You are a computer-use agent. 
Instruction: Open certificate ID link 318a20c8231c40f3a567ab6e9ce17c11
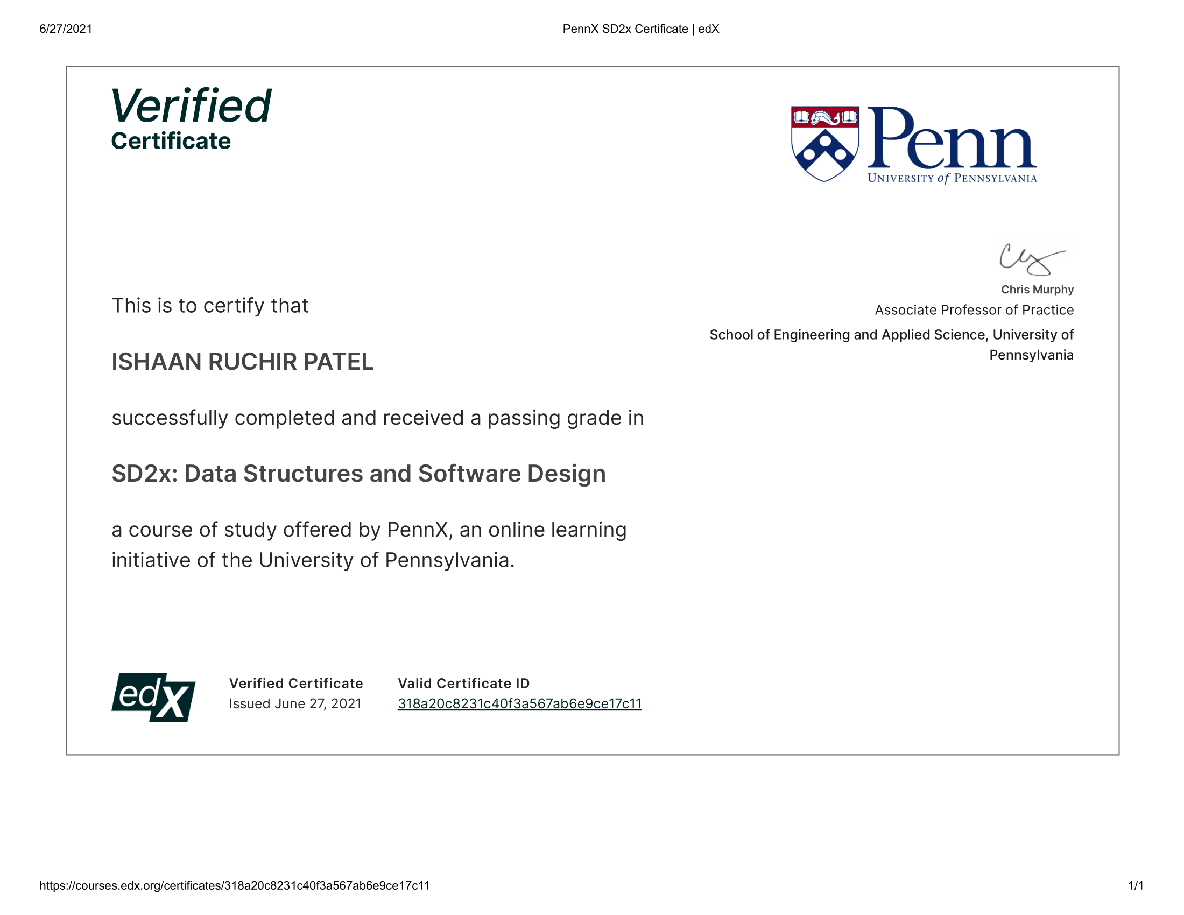(x=519, y=703)
